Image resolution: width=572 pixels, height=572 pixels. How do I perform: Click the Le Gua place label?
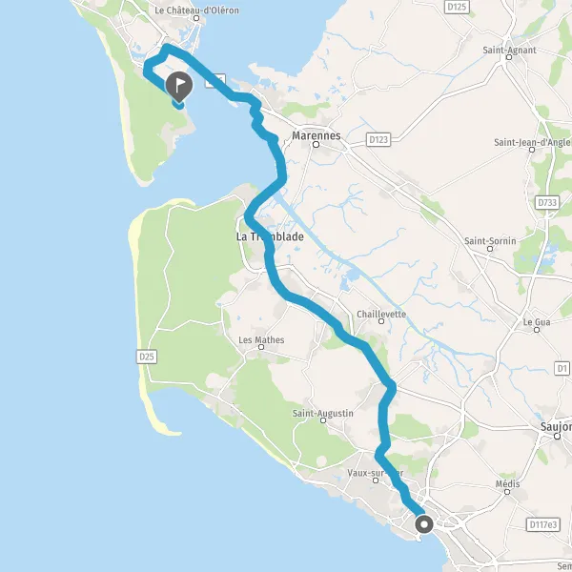[x=537, y=322]
